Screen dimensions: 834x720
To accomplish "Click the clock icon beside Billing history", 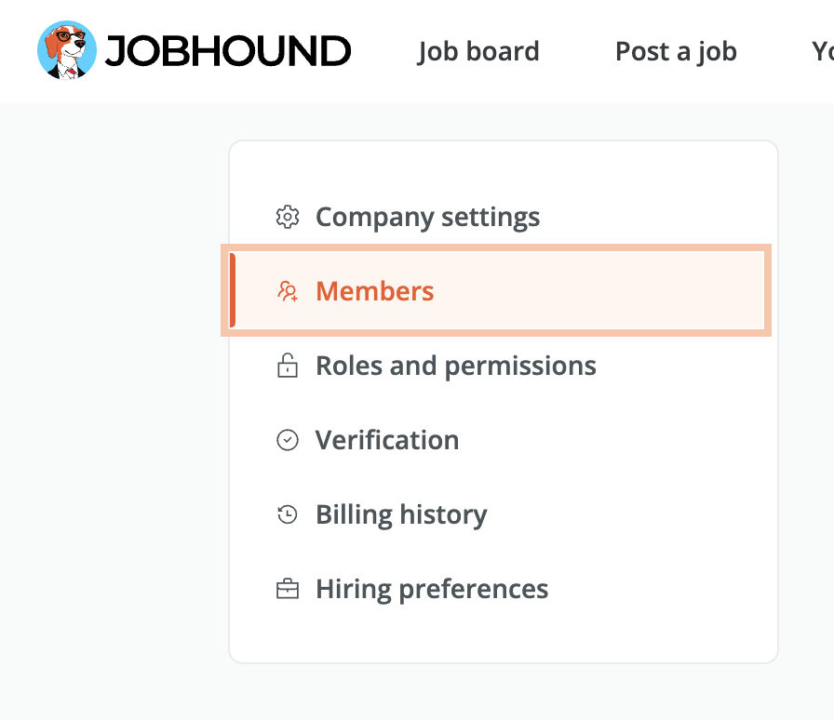I will (x=288, y=514).
